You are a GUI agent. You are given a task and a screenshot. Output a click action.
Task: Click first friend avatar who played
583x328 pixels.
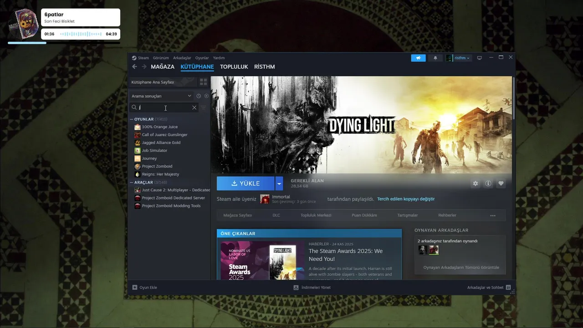click(x=423, y=250)
